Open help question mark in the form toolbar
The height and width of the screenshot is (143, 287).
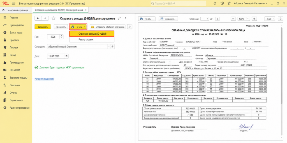[130, 27]
